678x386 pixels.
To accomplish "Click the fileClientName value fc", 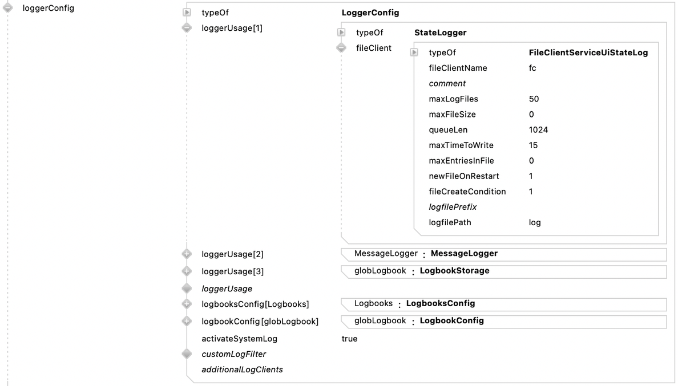I will [532, 68].
